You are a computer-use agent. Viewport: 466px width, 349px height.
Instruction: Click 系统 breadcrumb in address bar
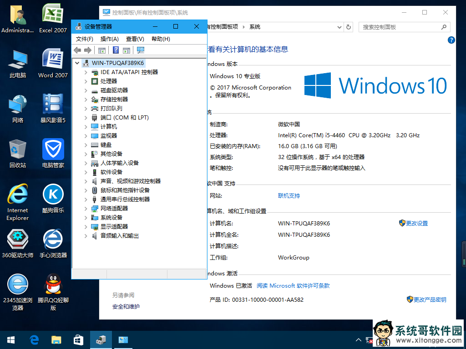(255, 27)
